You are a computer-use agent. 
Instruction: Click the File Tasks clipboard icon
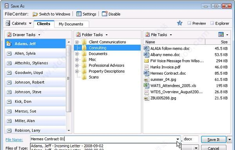pyautogui.click(x=147, y=35)
